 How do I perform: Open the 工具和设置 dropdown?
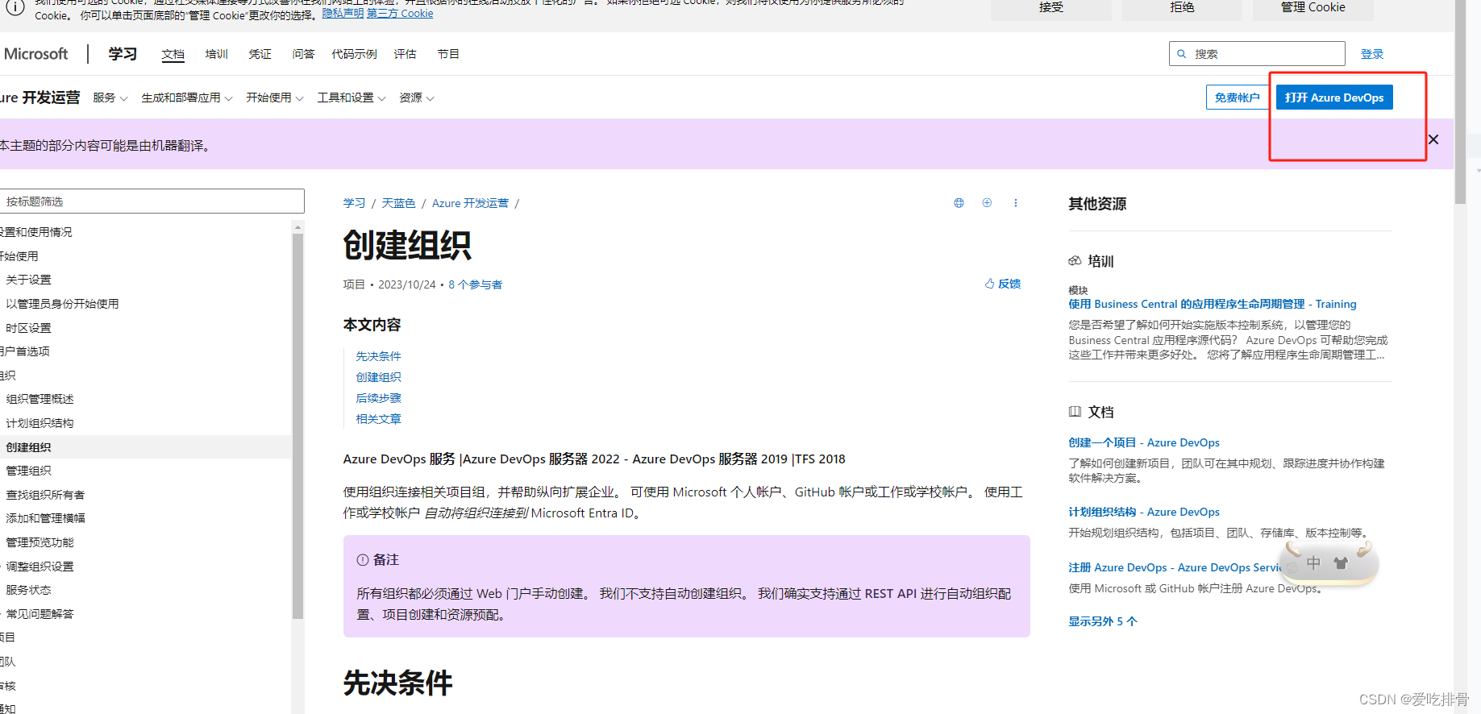[352, 98]
